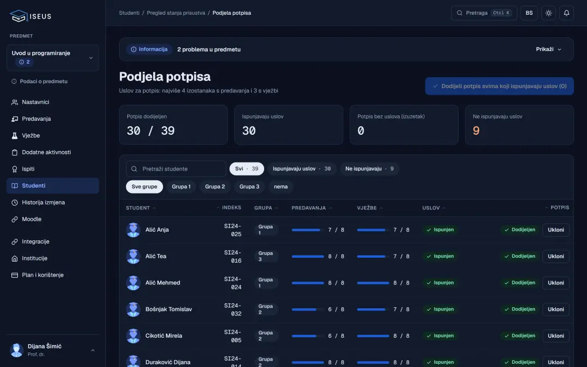
Task: Click the Historija izmjena clock icon
Action: coord(15,203)
